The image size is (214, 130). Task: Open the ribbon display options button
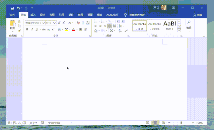click(x=173, y=8)
